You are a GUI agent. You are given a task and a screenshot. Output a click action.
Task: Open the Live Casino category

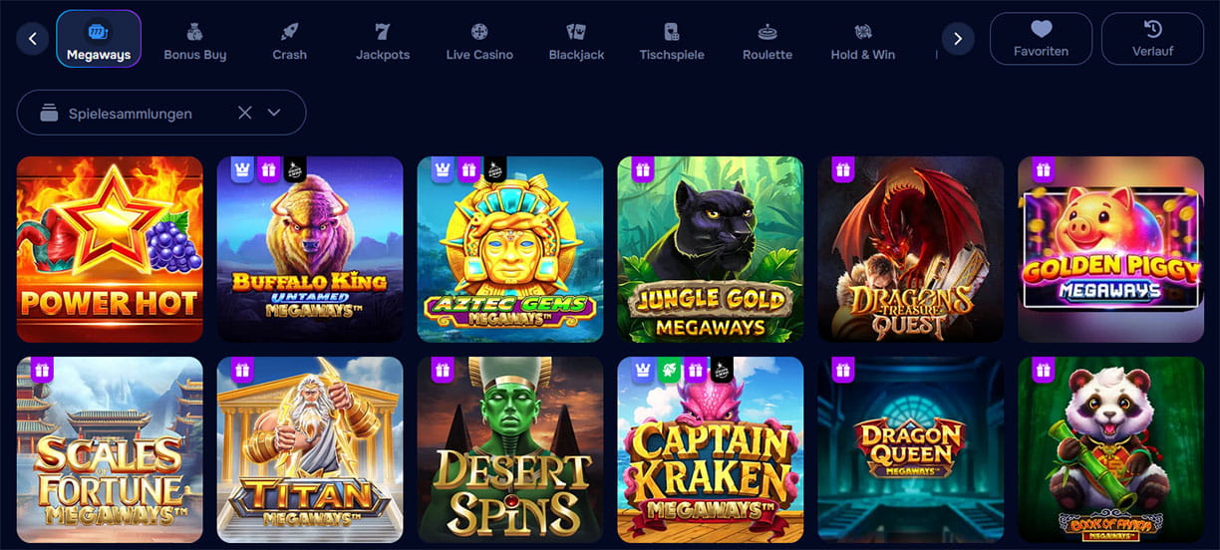click(x=479, y=40)
